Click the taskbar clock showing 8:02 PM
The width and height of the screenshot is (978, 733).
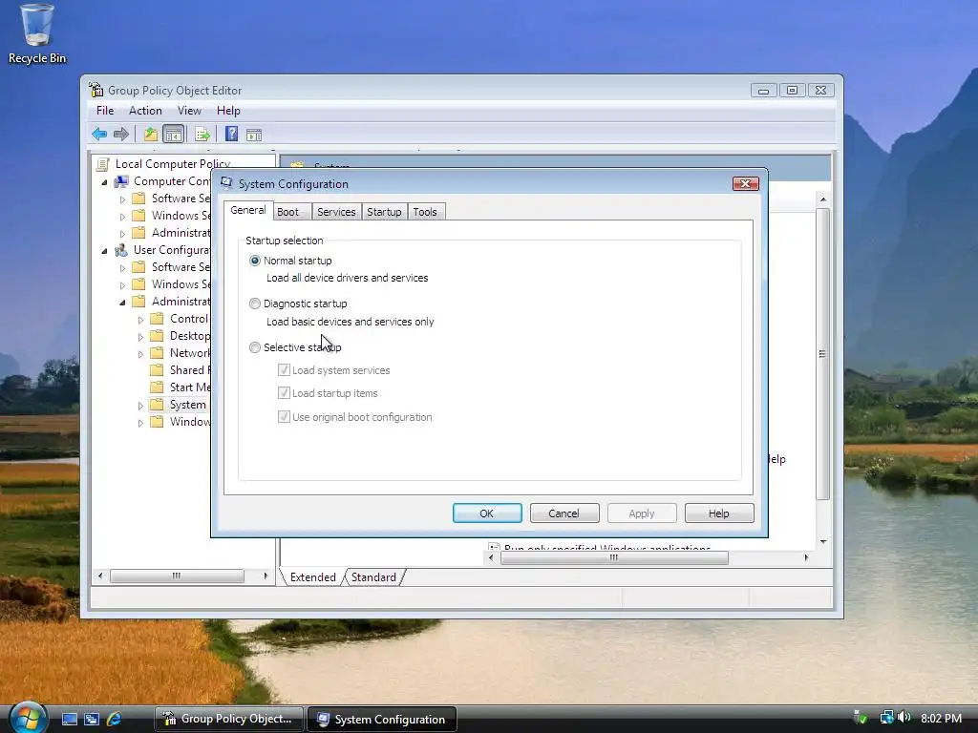point(941,718)
